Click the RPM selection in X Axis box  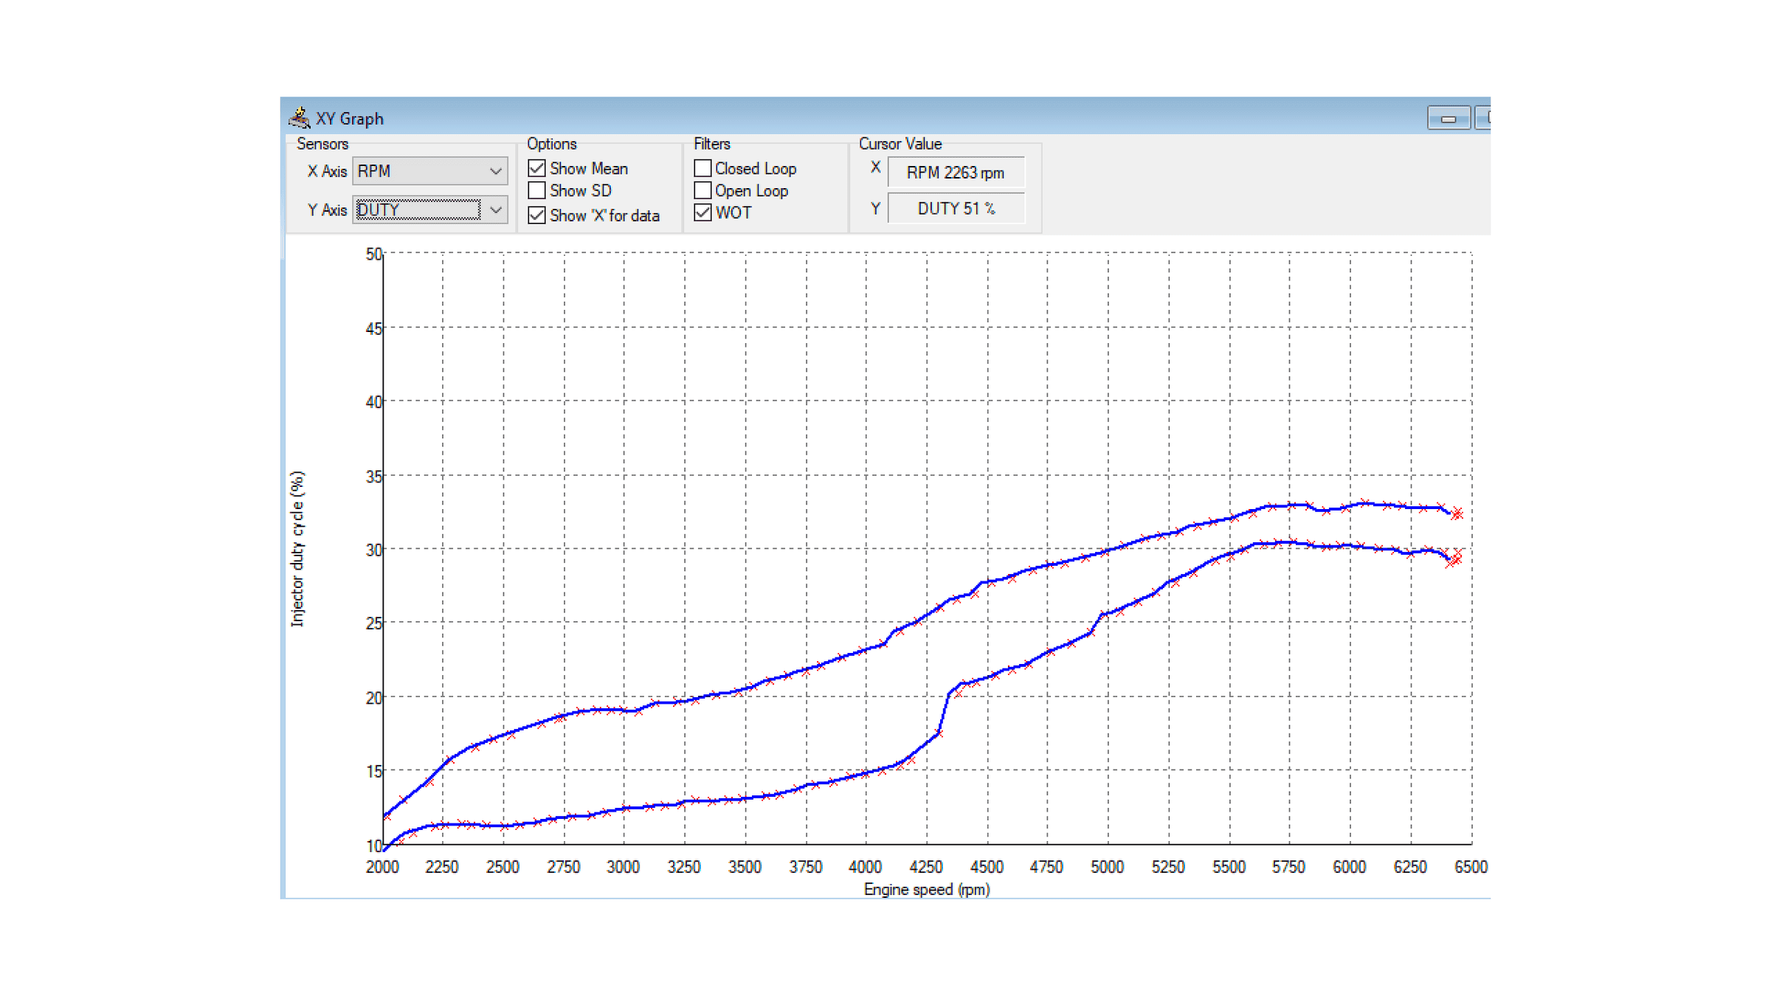(x=398, y=171)
